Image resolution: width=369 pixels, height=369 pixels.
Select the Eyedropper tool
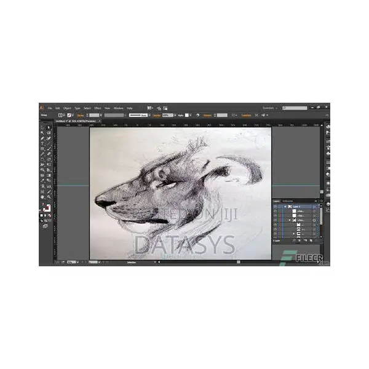coord(42,181)
